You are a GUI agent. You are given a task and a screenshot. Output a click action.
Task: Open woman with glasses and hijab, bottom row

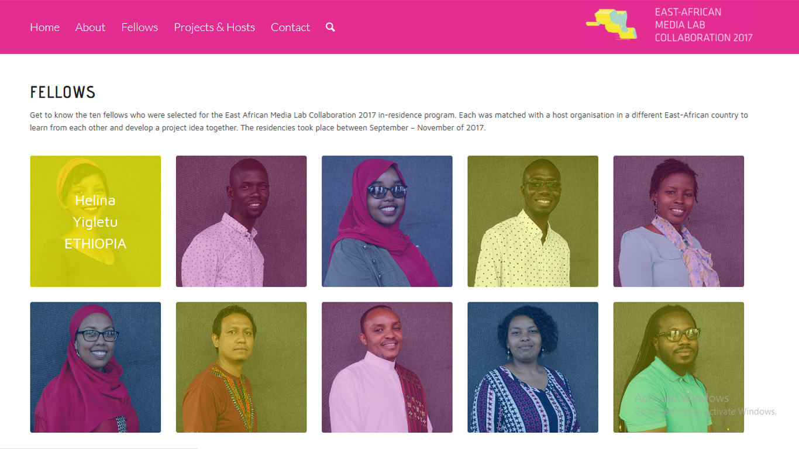click(95, 367)
